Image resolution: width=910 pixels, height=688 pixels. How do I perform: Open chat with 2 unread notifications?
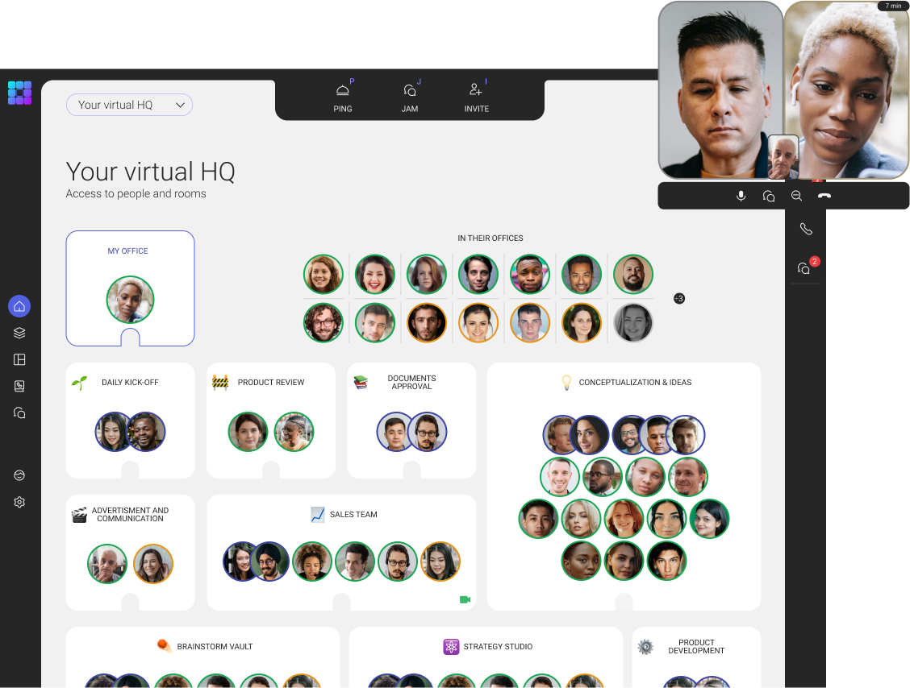coord(804,268)
